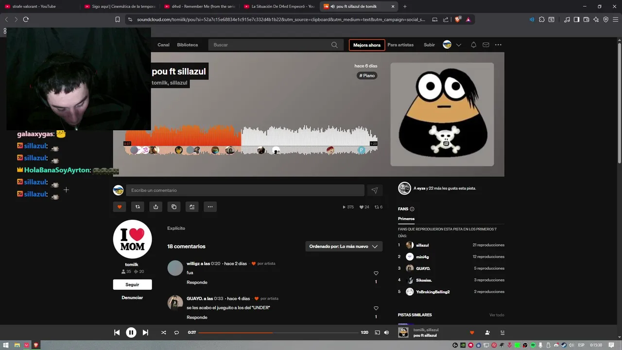Open tomilk's I love MOM avatar
The height and width of the screenshot is (350, 622).
click(132, 239)
